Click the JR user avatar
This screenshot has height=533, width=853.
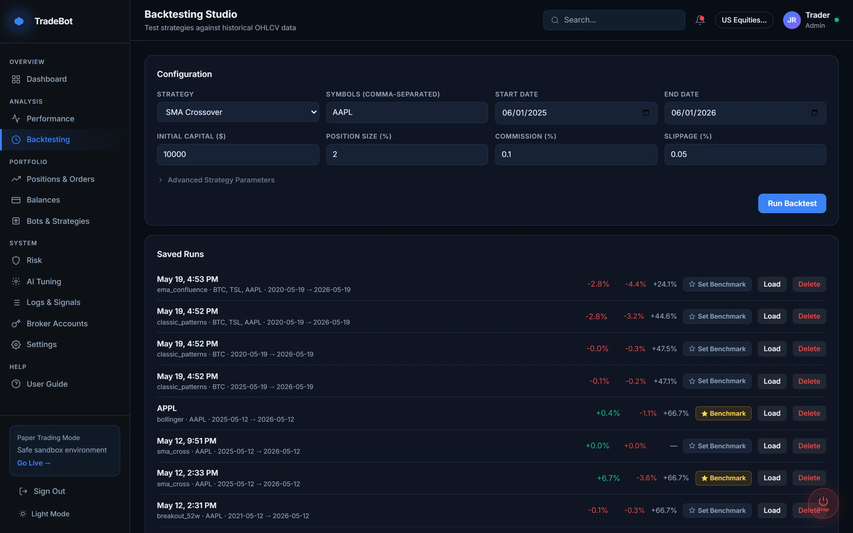click(792, 20)
